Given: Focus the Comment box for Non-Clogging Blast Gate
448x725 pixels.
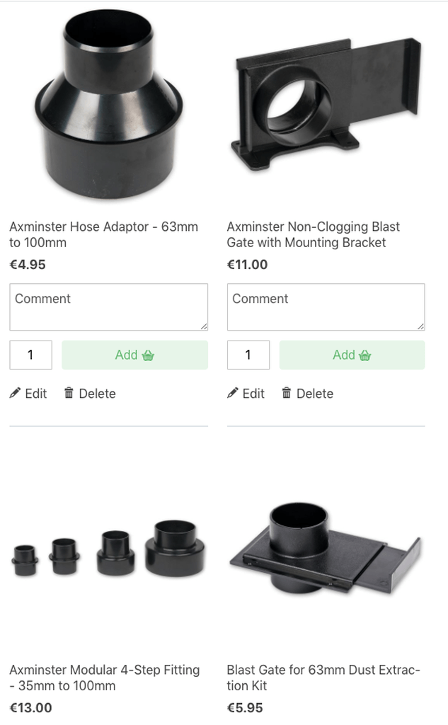Looking at the screenshot, I should 326,307.
